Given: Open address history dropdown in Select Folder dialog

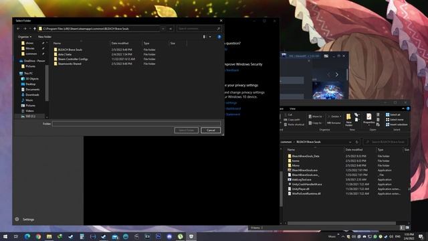Looking at the screenshot, I should click(163, 28).
